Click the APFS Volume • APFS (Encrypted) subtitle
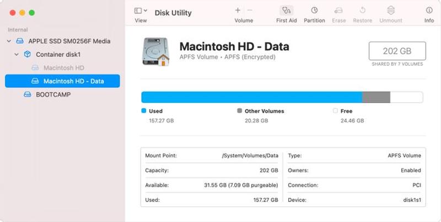 [x=227, y=57]
